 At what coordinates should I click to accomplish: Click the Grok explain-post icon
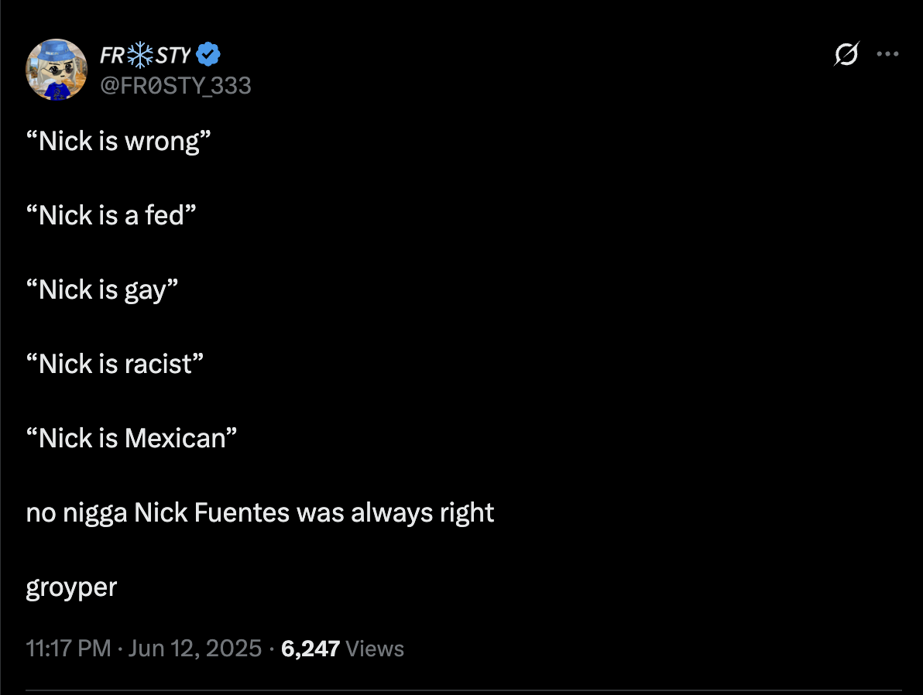[846, 55]
